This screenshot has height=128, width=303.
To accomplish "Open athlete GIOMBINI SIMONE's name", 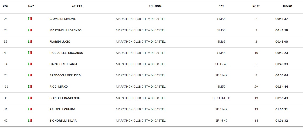I will pos(63,19).
